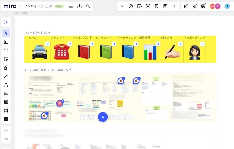Open the plus more tools panel

point(6,119)
